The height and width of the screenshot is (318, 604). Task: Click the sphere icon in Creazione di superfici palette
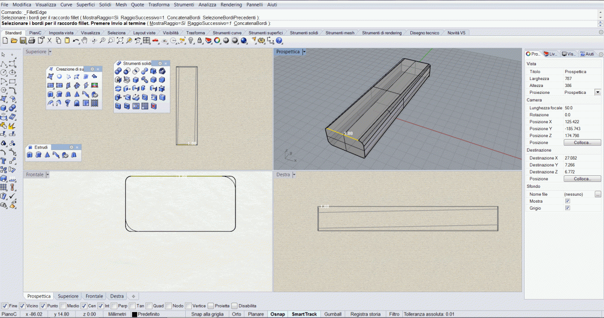pyautogui.click(x=59, y=76)
